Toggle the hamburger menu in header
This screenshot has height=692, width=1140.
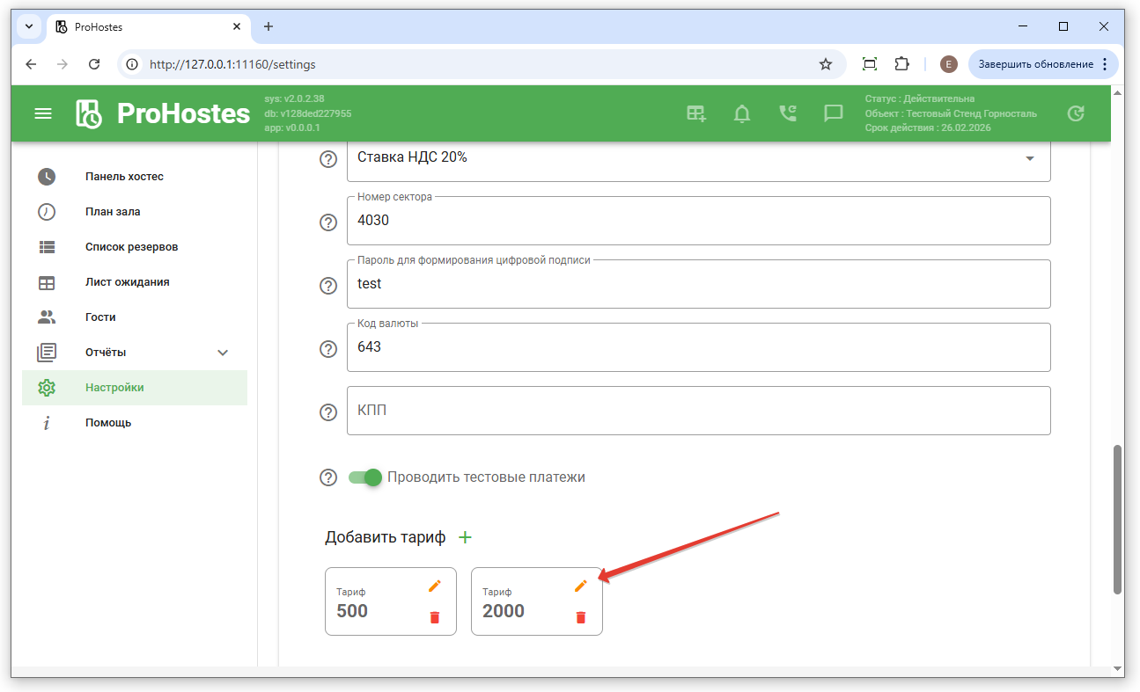click(43, 113)
